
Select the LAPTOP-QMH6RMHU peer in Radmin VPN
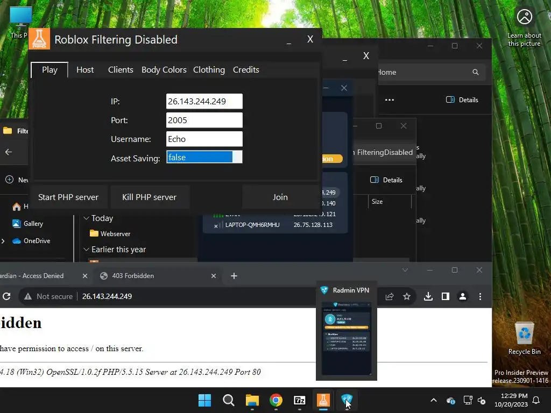point(275,225)
